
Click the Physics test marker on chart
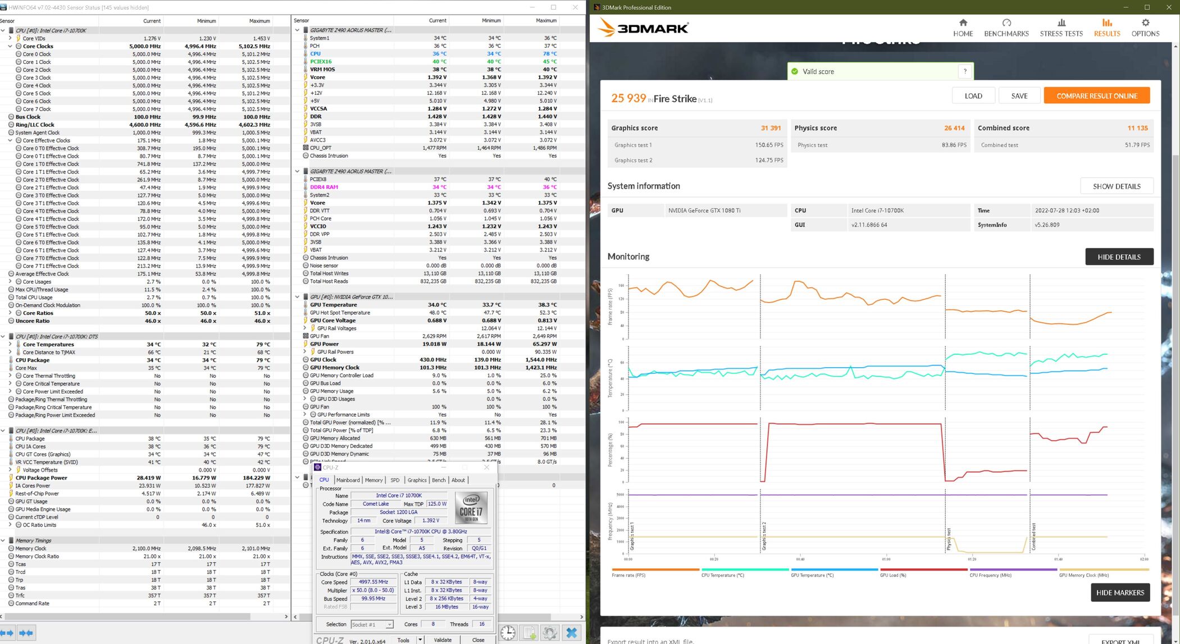coord(949,539)
